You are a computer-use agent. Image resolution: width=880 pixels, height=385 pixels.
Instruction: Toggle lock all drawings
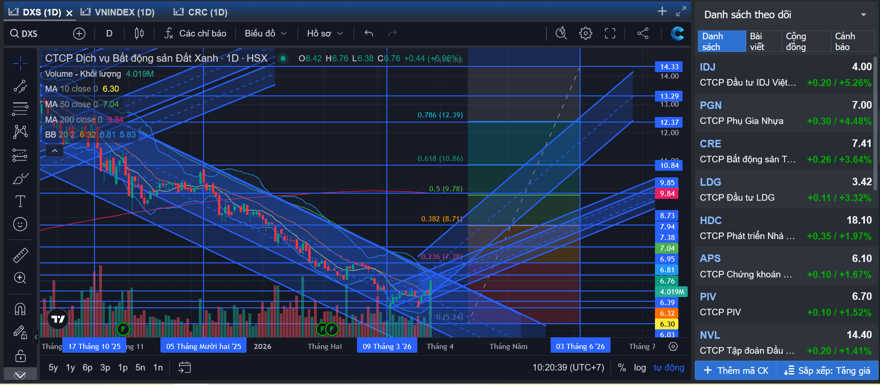[x=20, y=356]
